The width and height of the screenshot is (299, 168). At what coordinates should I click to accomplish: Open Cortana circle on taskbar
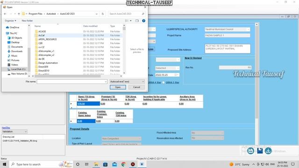tap(78, 164)
